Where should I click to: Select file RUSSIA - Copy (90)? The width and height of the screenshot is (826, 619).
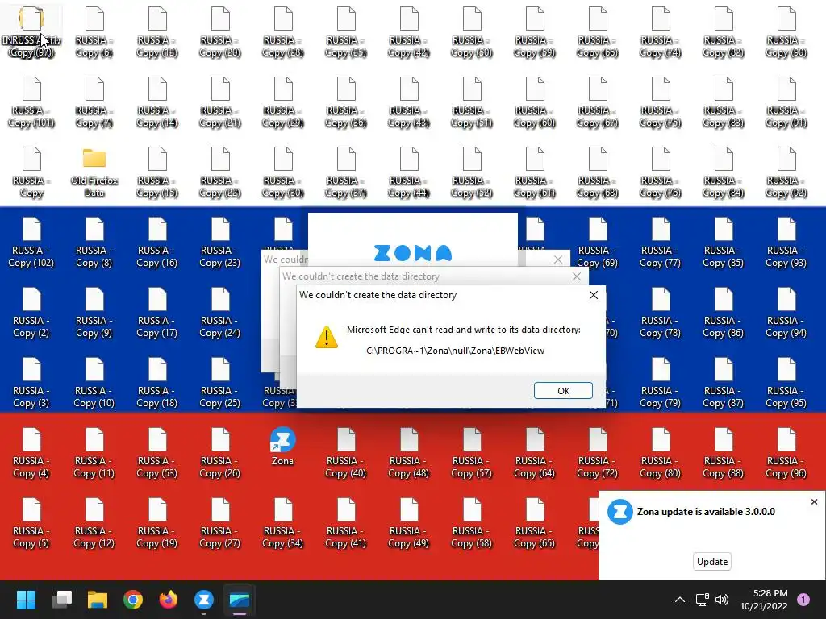(786, 31)
